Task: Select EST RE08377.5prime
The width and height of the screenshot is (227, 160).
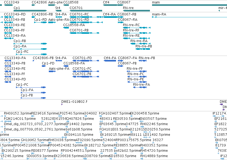Action: click(x=45, y=151)
